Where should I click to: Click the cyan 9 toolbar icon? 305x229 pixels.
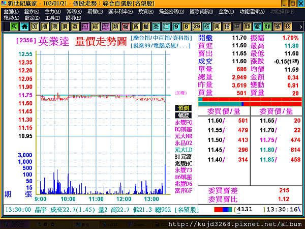[x=176, y=26]
